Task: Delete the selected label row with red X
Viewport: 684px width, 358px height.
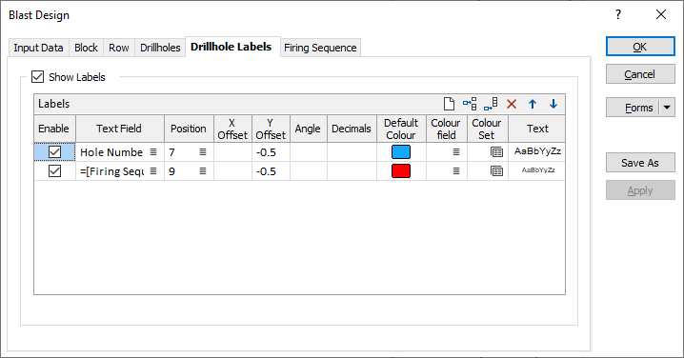Action: click(512, 104)
